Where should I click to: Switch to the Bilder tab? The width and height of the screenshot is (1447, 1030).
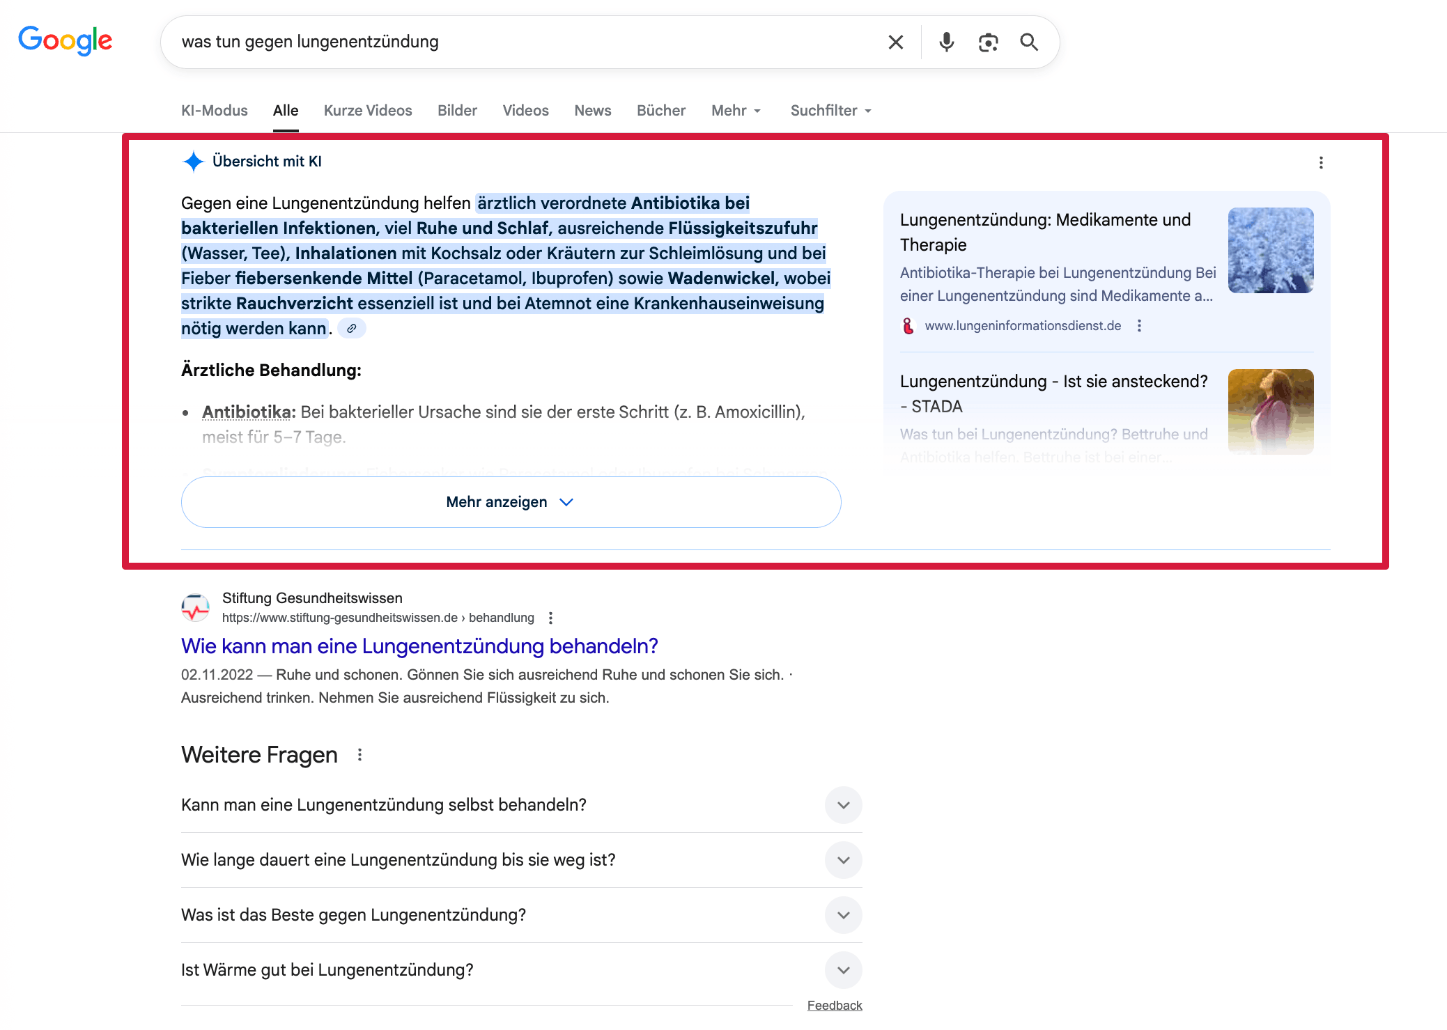pos(457,110)
